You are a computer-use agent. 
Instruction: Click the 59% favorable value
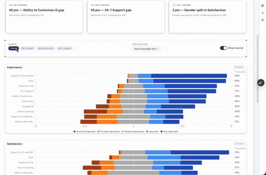[x=237, y=101]
